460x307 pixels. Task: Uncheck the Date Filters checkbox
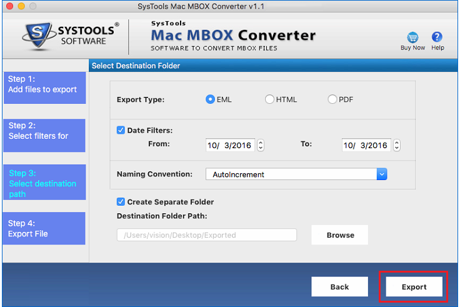coord(121,131)
